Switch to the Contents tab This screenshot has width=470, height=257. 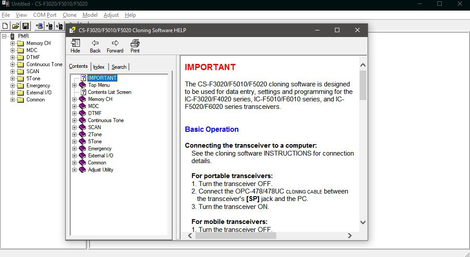(x=78, y=66)
